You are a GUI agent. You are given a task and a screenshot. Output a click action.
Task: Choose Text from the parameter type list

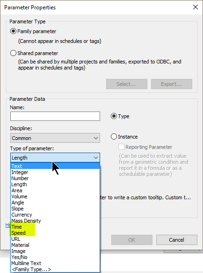(55, 166)
